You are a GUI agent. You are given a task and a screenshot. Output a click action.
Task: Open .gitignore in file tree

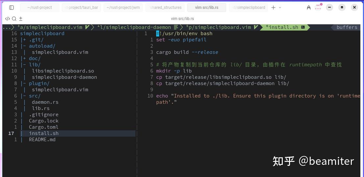[x=44, y=115]
